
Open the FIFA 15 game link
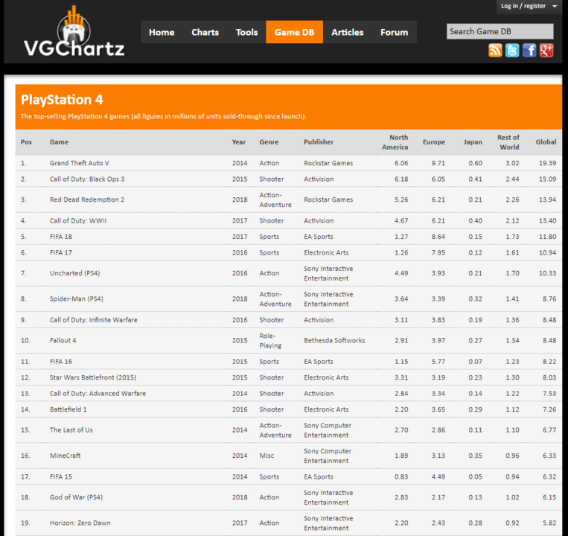61,476
